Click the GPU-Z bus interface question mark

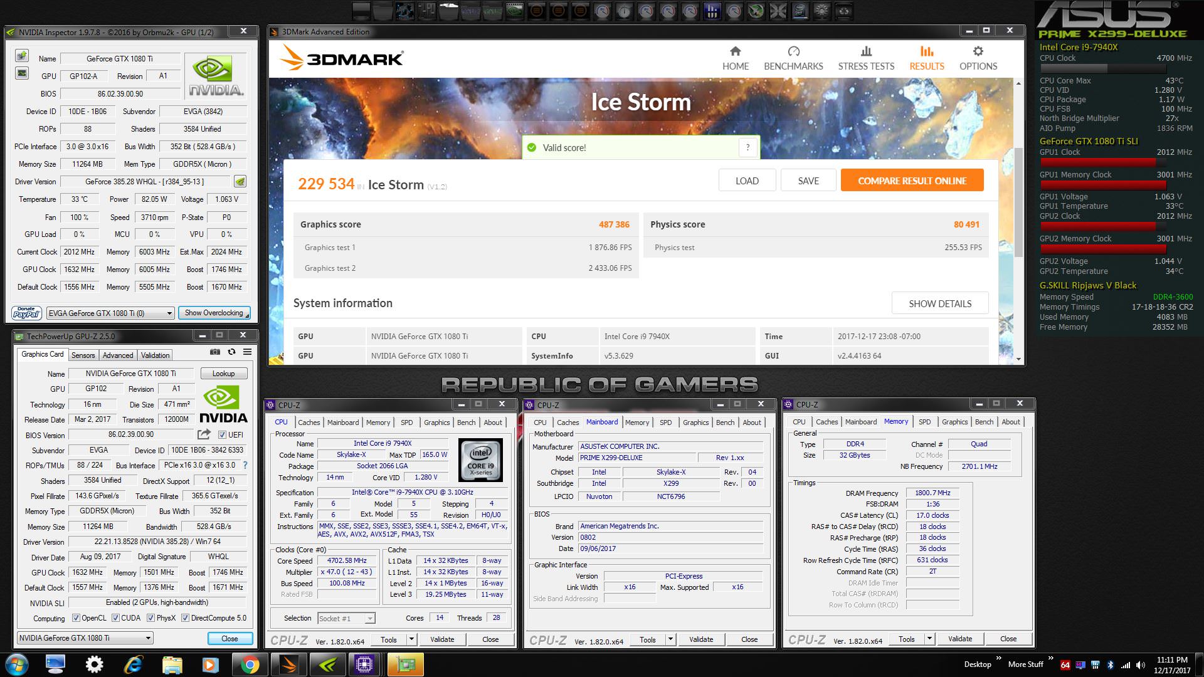pyautogui.click(x=245, y=465)
